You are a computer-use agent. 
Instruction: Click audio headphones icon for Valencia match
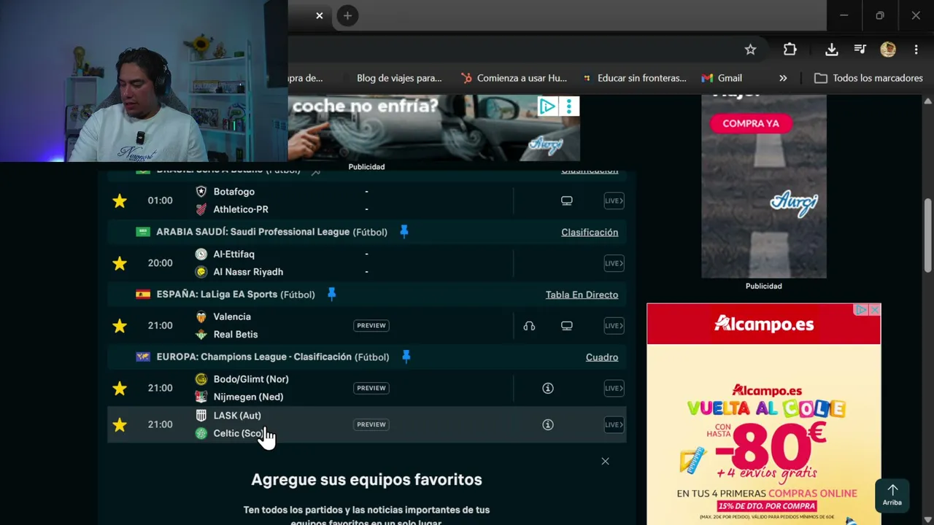[529, 326]
